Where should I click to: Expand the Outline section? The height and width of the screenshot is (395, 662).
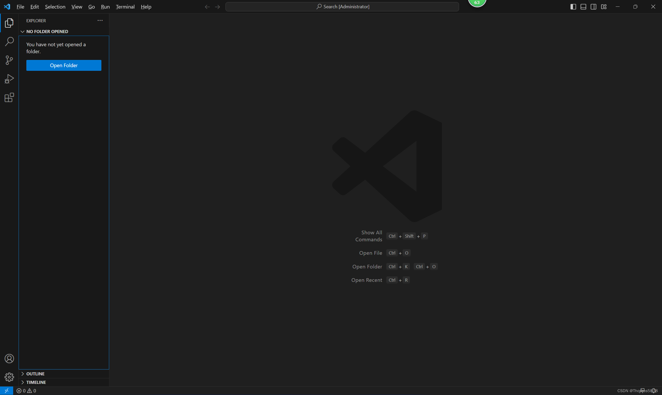tap(35, 374)
